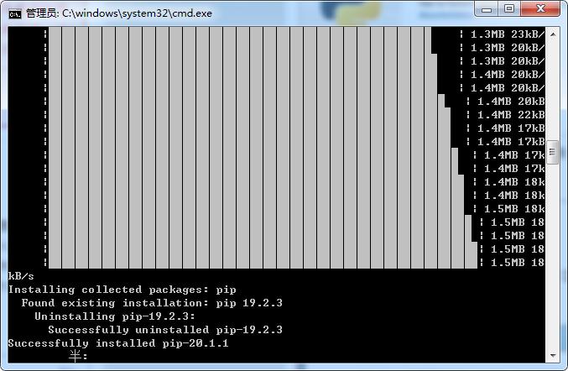The image size is (568, 371).
Task: Click the 'Installing collected packages: pip' line
Action: coord(122,290)
